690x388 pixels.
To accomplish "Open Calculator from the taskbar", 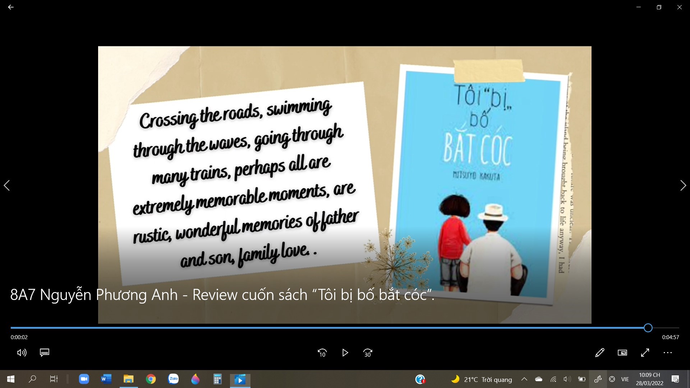I will click(x=217, y=379).
